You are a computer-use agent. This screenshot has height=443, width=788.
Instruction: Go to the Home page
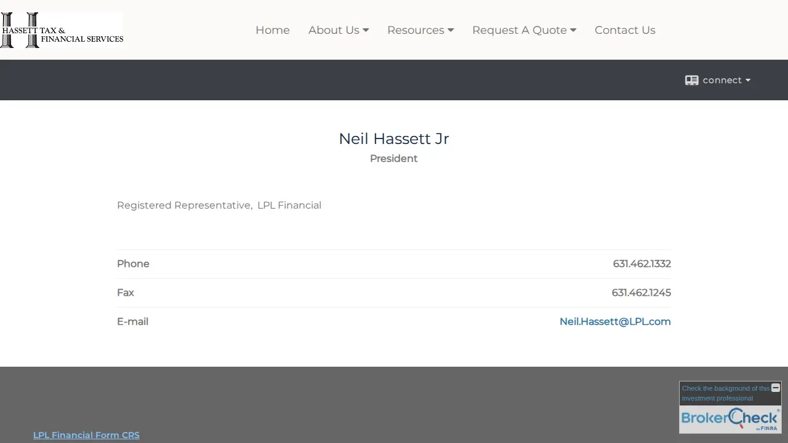[273, 30]
